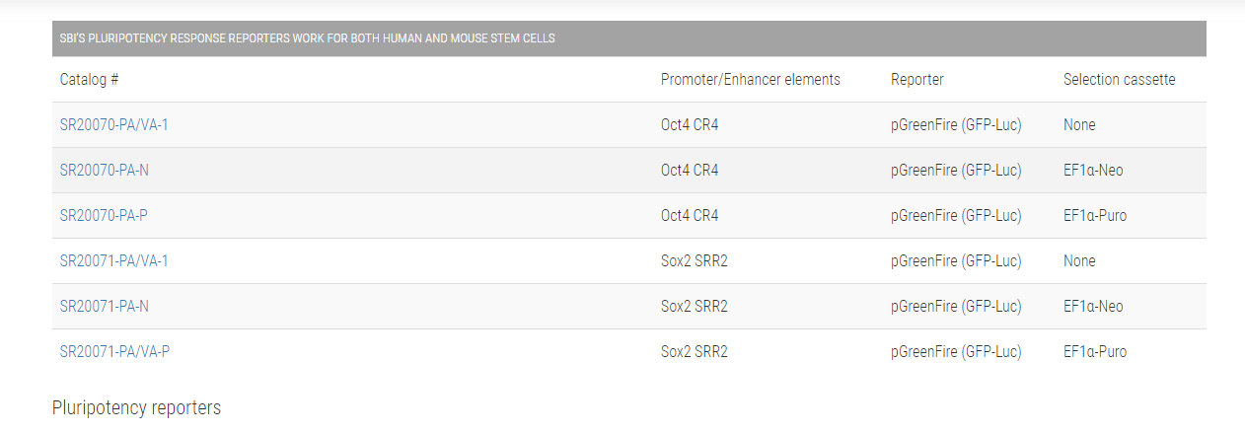Visit the SR20071-PA-N product link
This screenshot has width=1245, height=433.
point(105,307)
